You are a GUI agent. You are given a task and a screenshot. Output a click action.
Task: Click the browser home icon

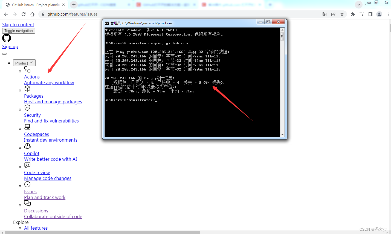(32, 14)
